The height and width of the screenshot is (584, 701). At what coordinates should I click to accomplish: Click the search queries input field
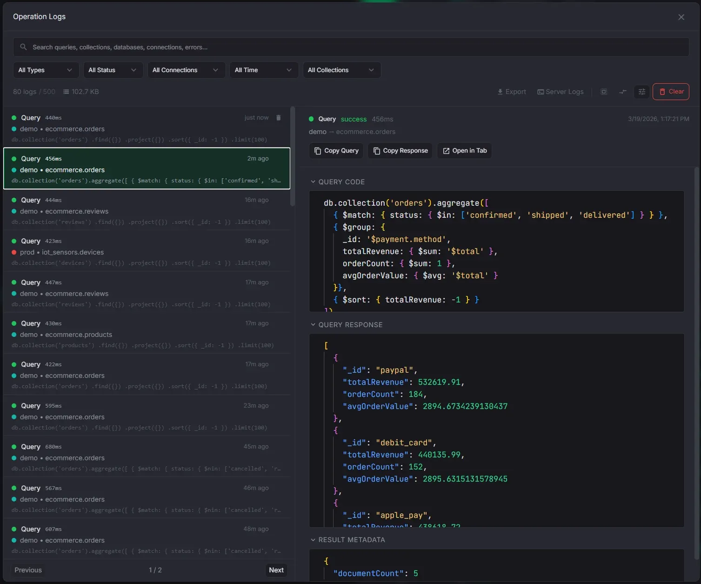point(351,47)
